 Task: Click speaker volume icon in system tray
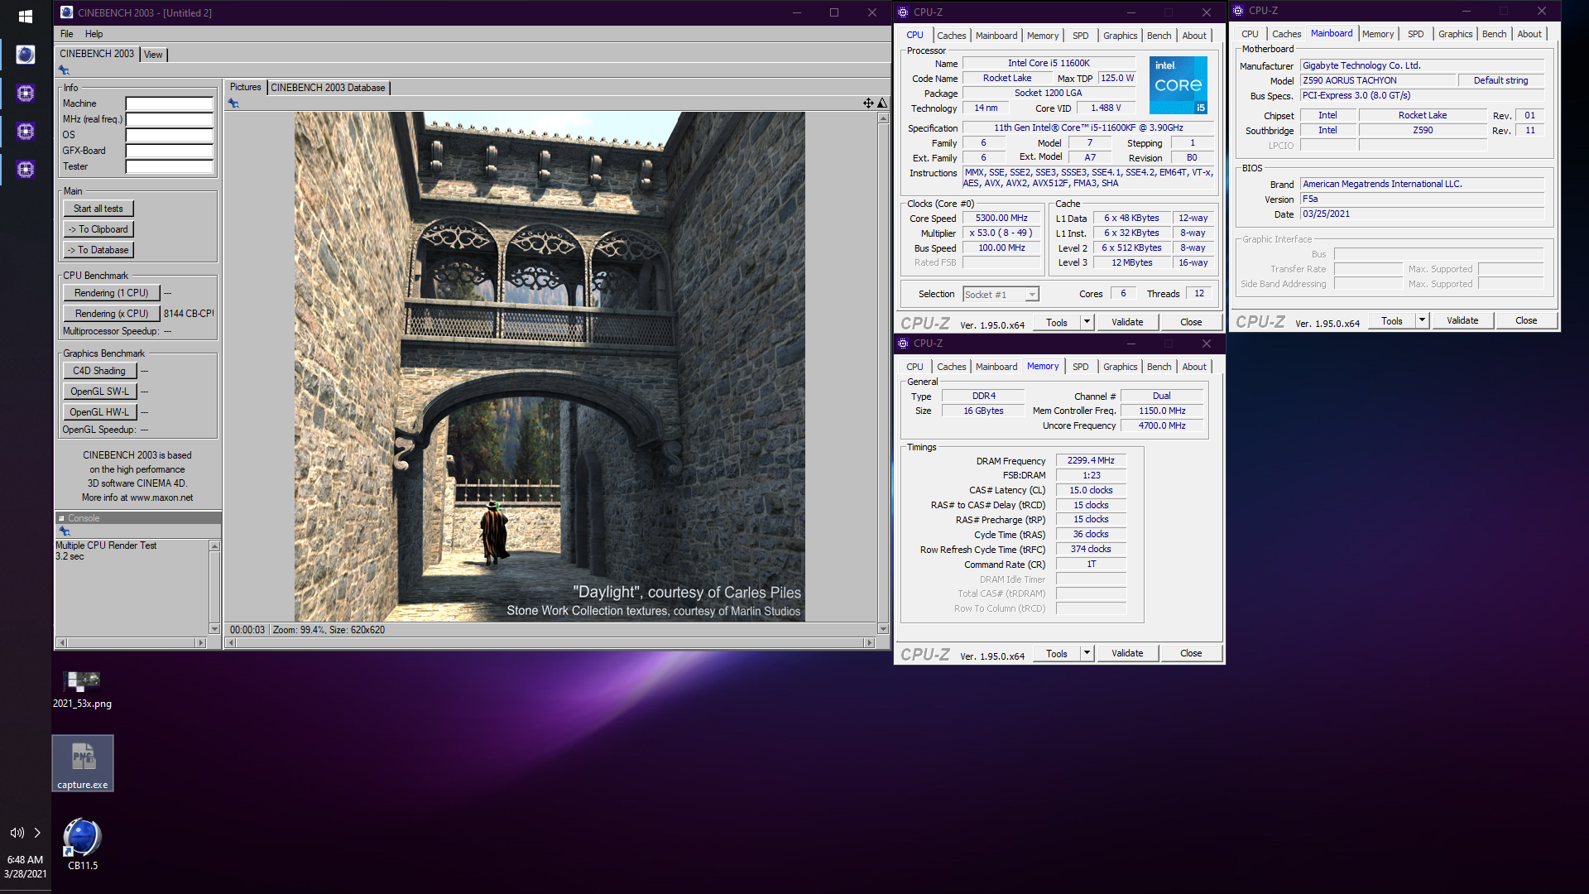coord(17,833)
